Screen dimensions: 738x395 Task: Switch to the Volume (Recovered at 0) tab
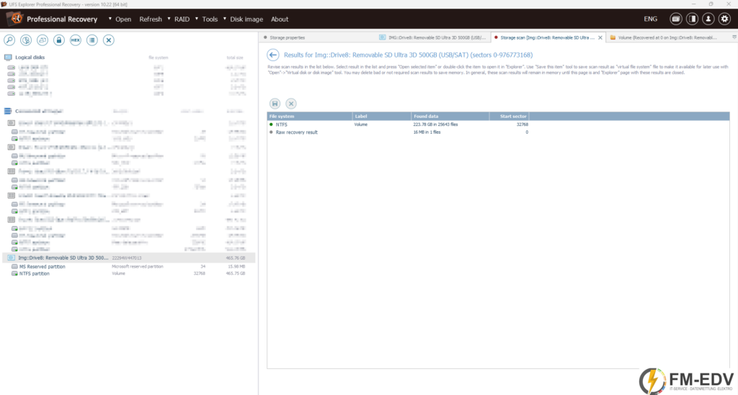point(667,37)
